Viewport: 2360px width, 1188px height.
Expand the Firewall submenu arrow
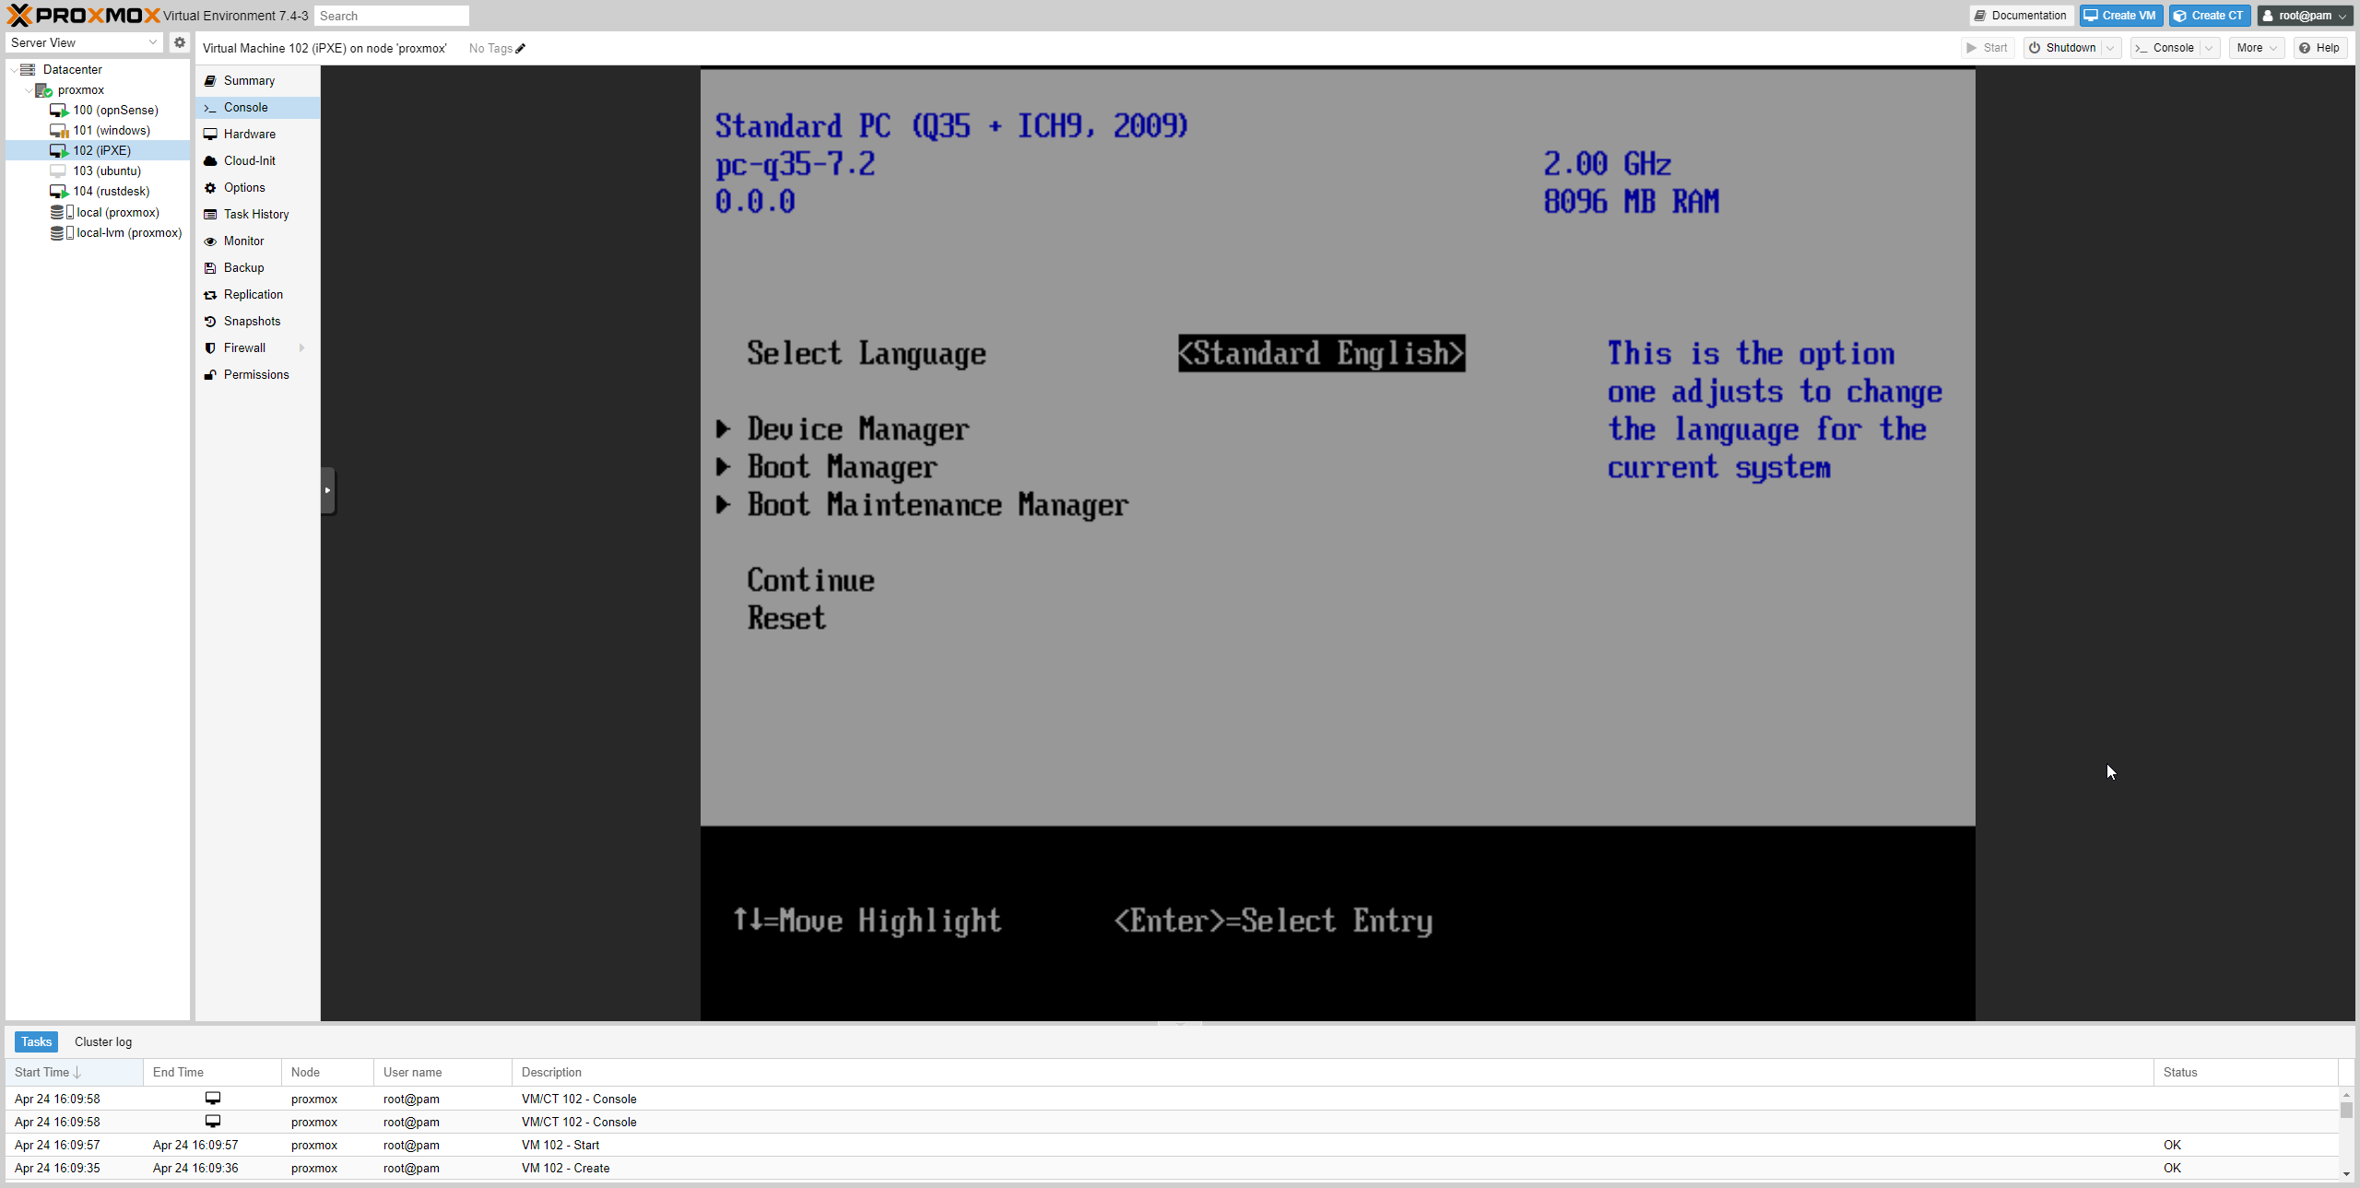(x=301, y=347)
